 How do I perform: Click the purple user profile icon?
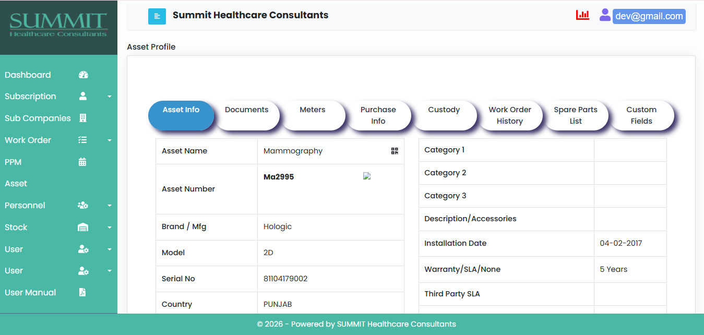(x=605, y=15)
